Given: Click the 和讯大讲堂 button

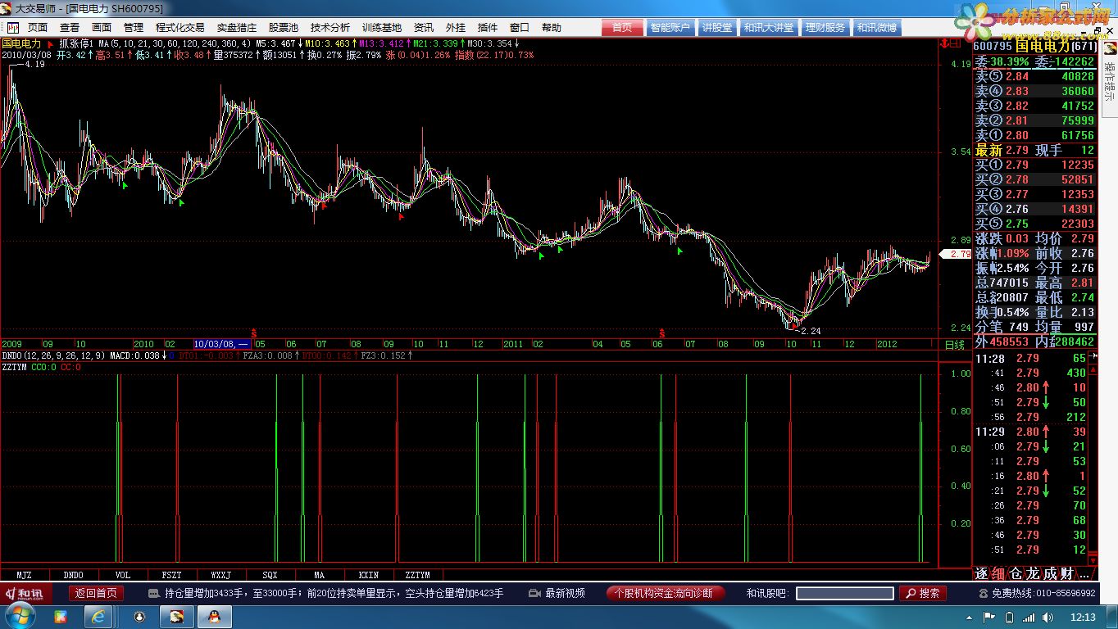Looking at the screenshot, I should pyautogui.click(x=769, y=28).
